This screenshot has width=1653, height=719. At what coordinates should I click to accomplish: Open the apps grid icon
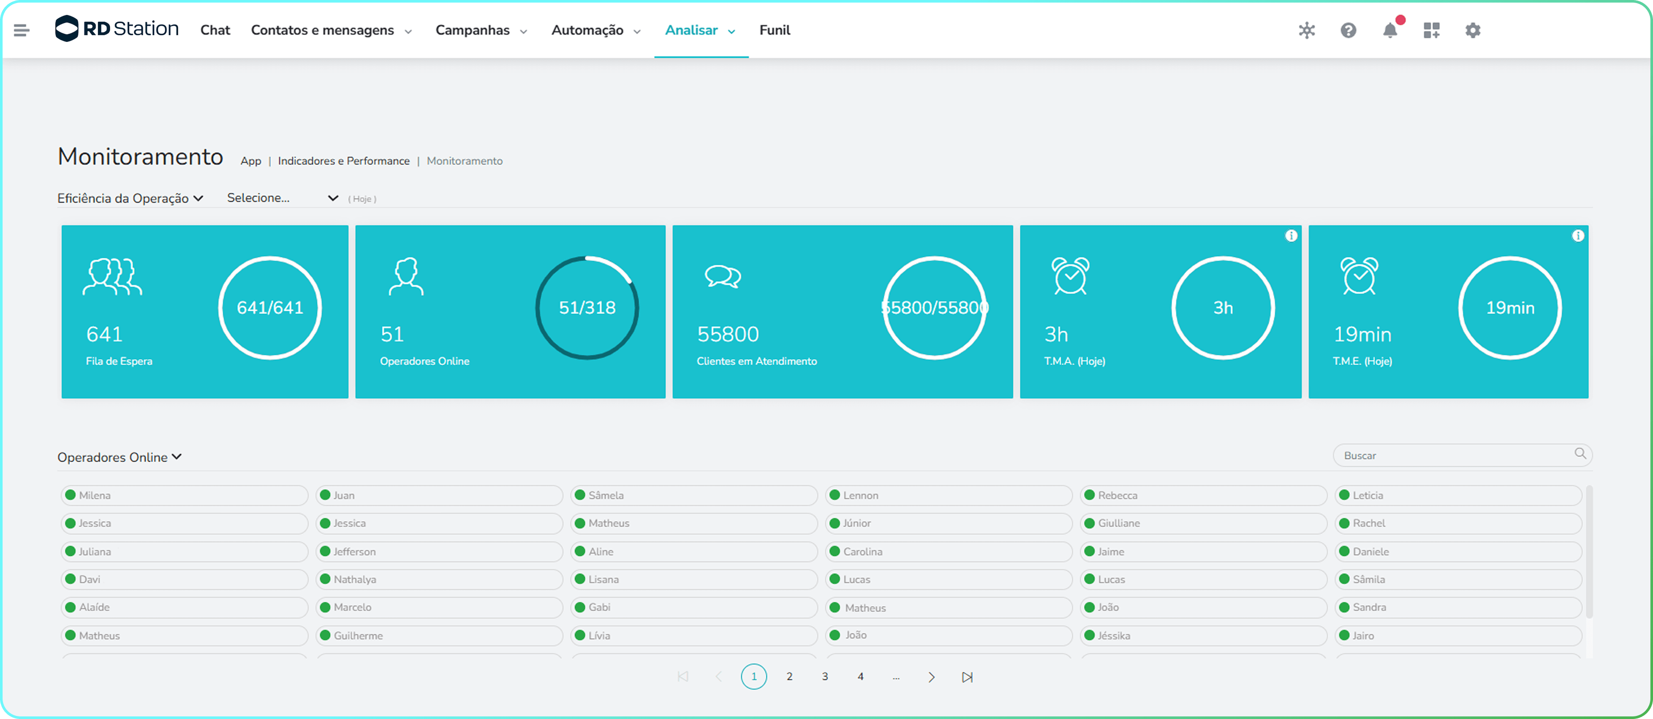click(1432, 30)
